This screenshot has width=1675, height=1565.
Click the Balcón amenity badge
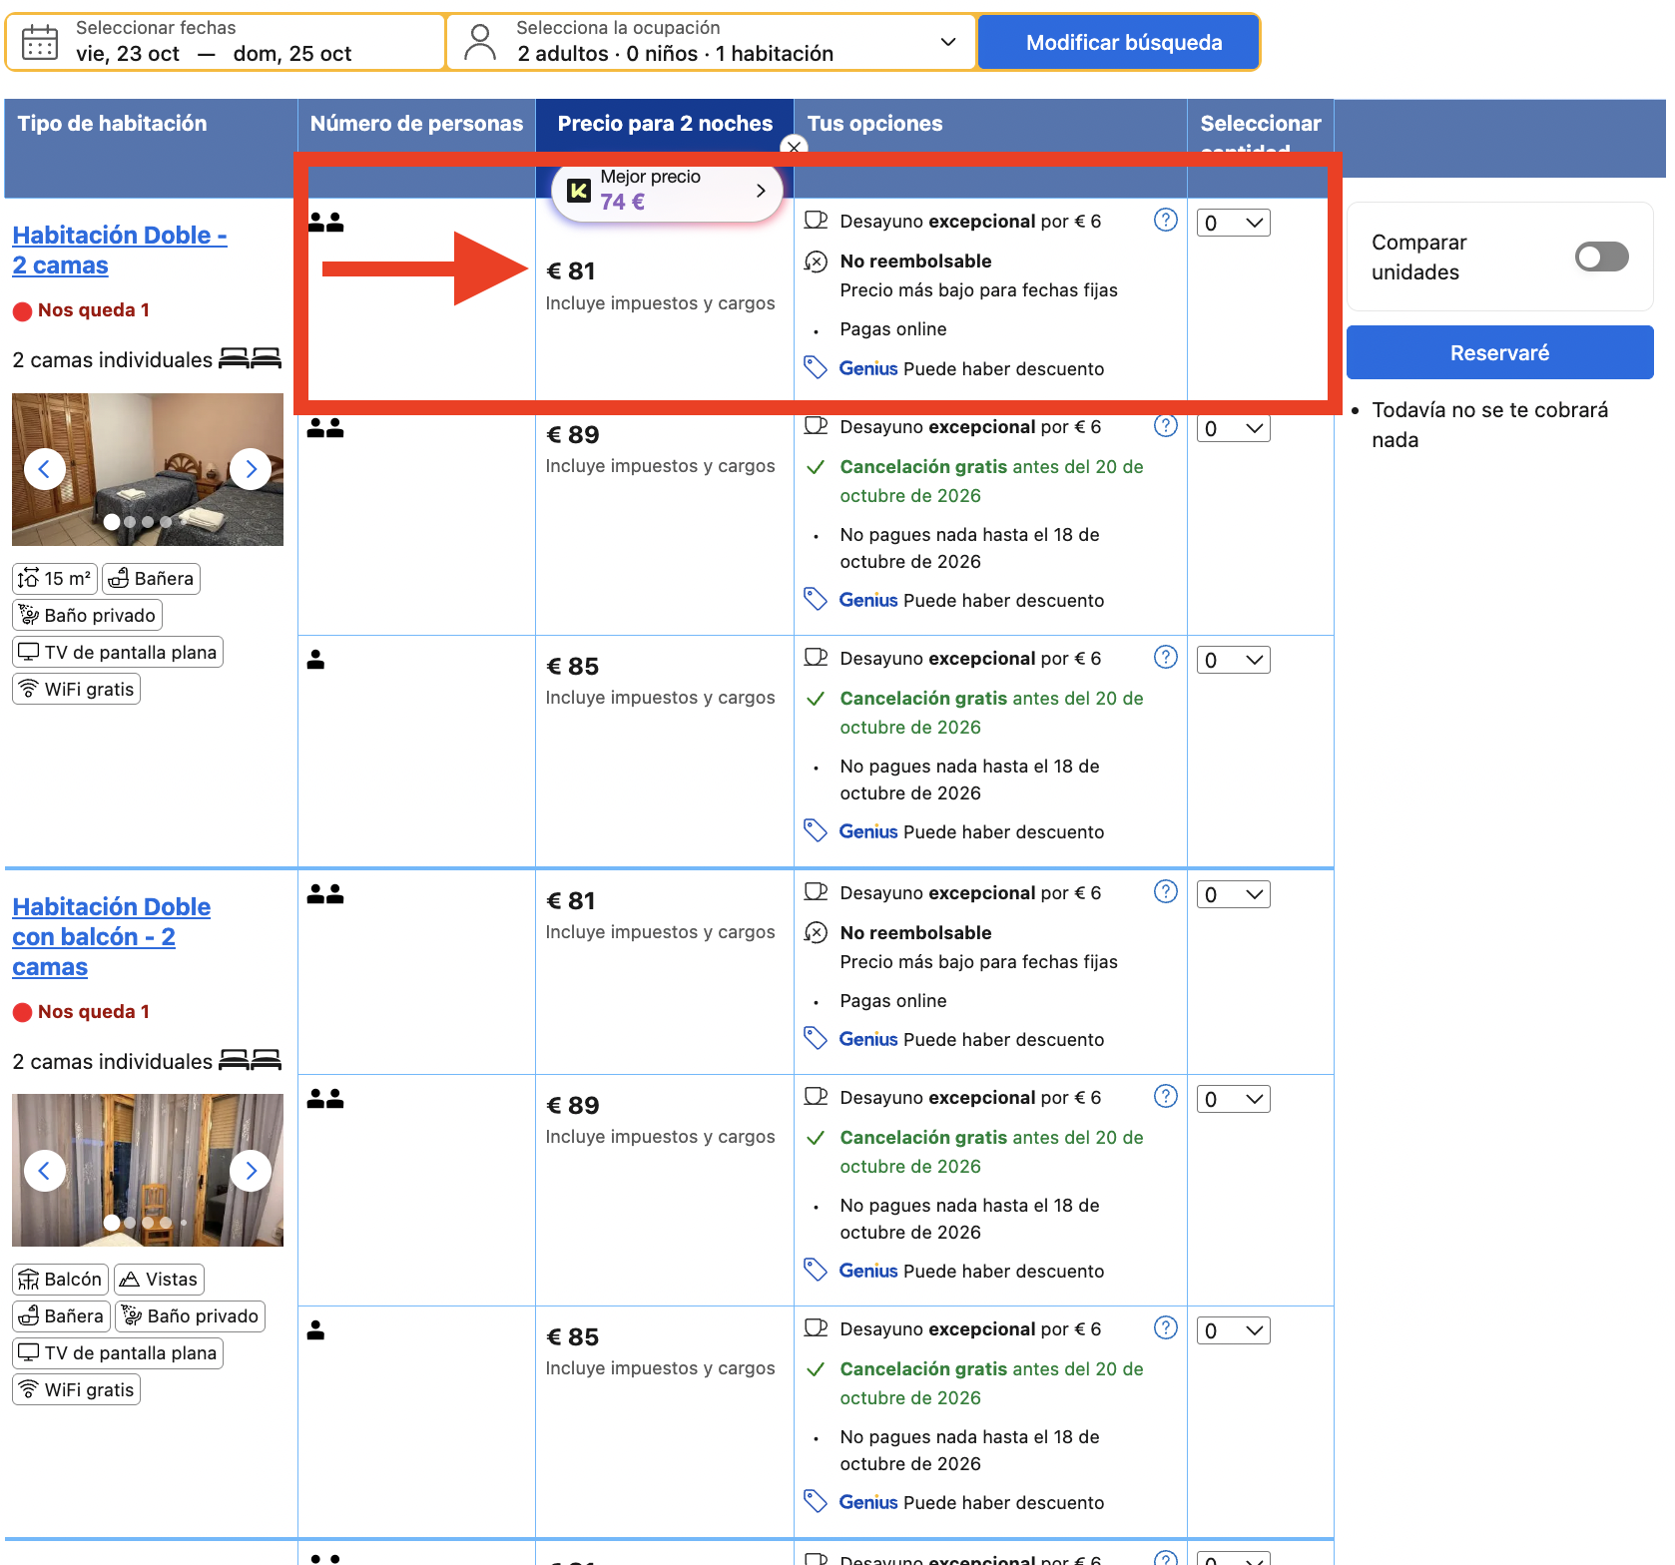(60, 1279)
